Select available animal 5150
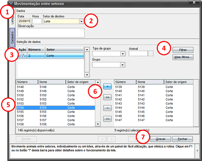The image size is (202, 161). [x=56, y=95]
